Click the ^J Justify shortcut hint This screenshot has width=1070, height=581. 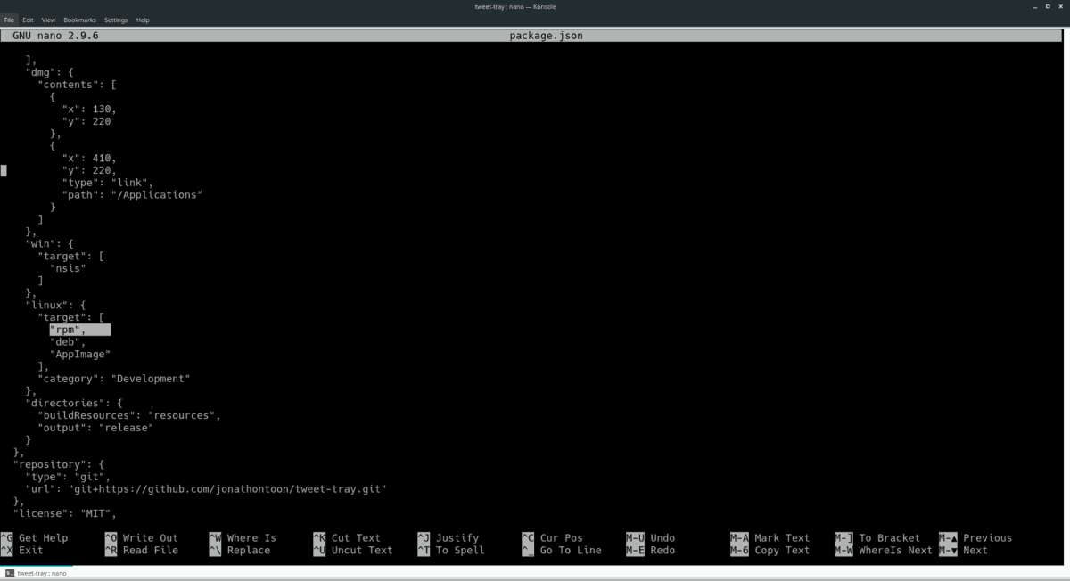coord(449,538)
